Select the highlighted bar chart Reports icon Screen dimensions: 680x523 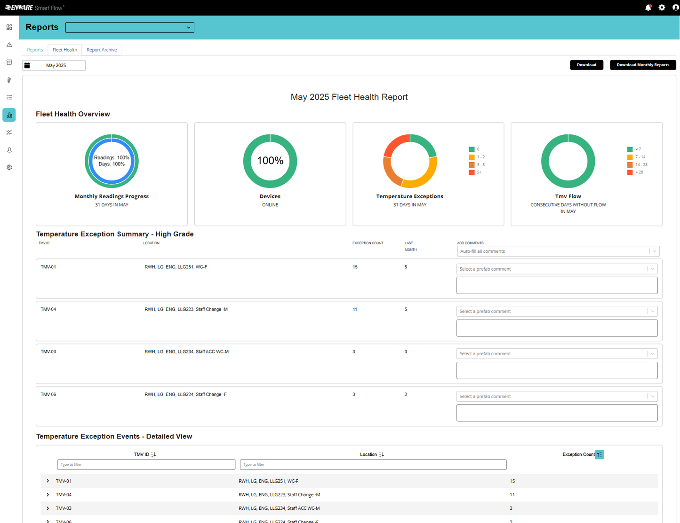click(x=9, y=115)
